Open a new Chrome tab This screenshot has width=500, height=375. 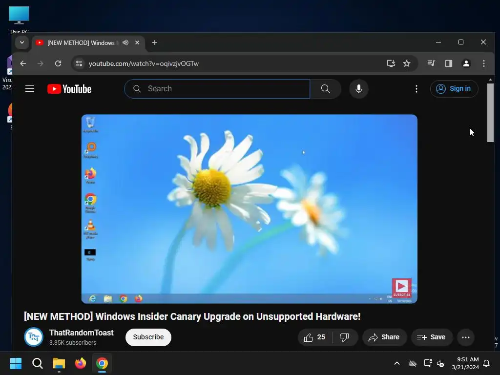155,42
